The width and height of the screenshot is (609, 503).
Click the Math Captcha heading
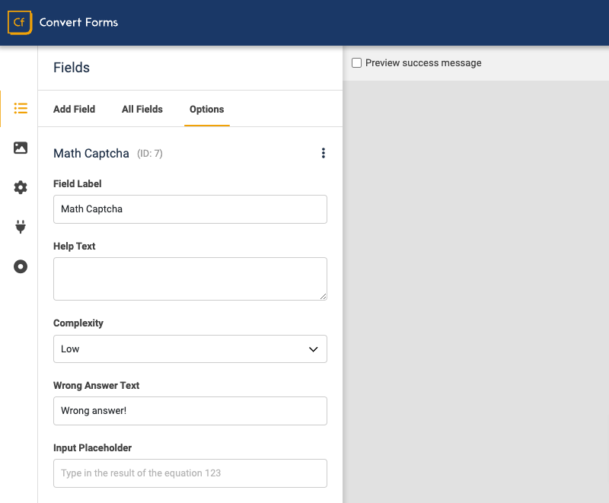[91, 153]
